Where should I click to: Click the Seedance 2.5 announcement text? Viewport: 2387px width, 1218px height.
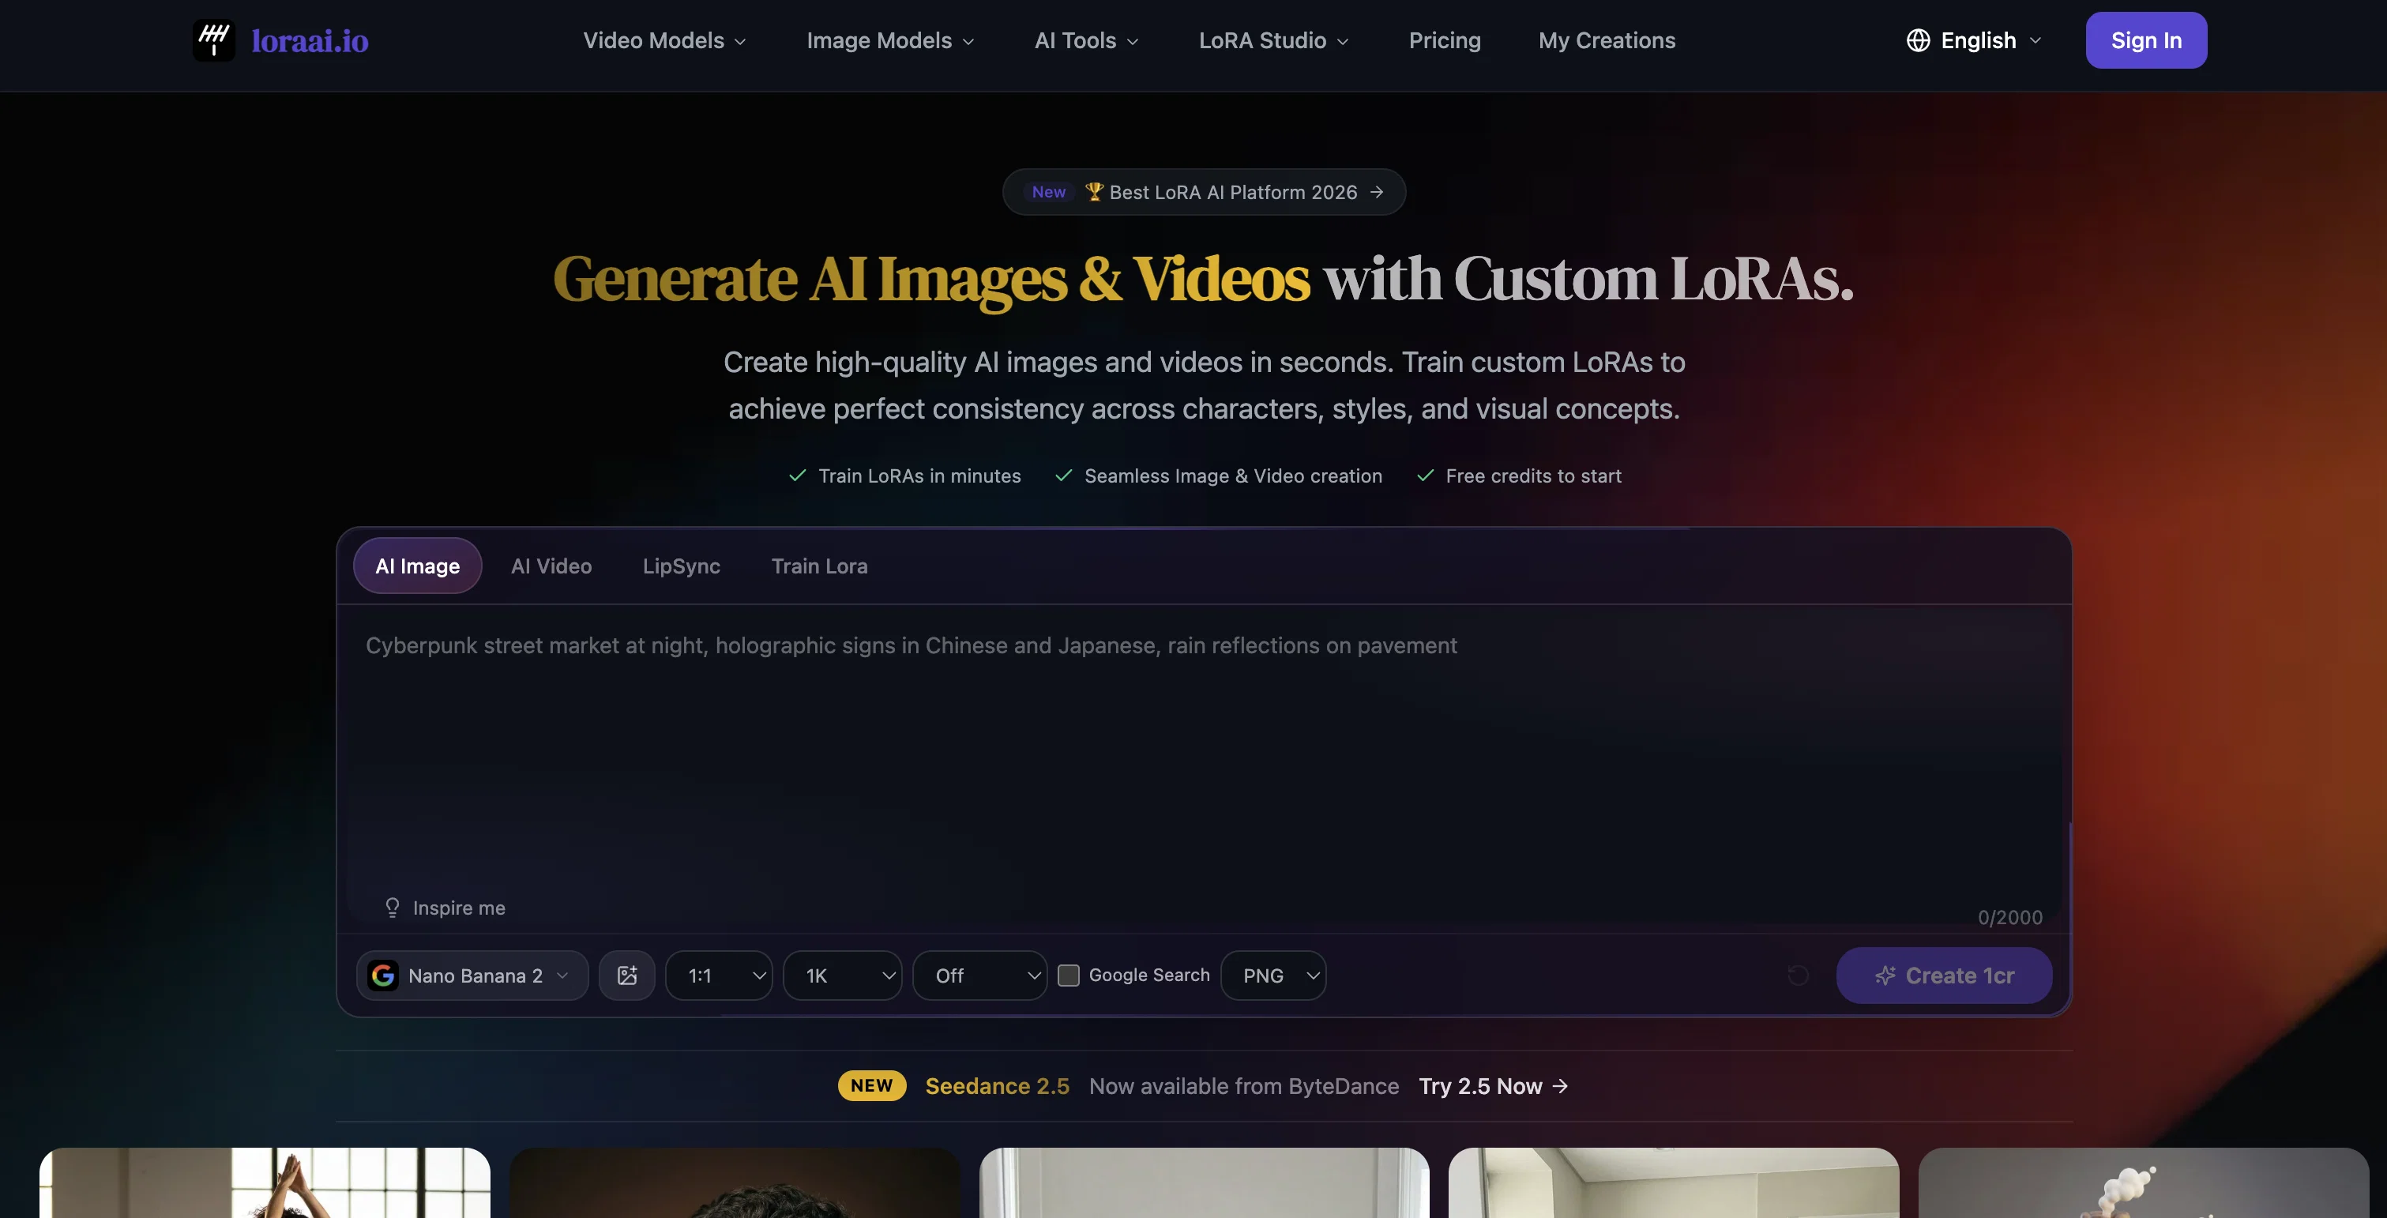(997, 1085)
